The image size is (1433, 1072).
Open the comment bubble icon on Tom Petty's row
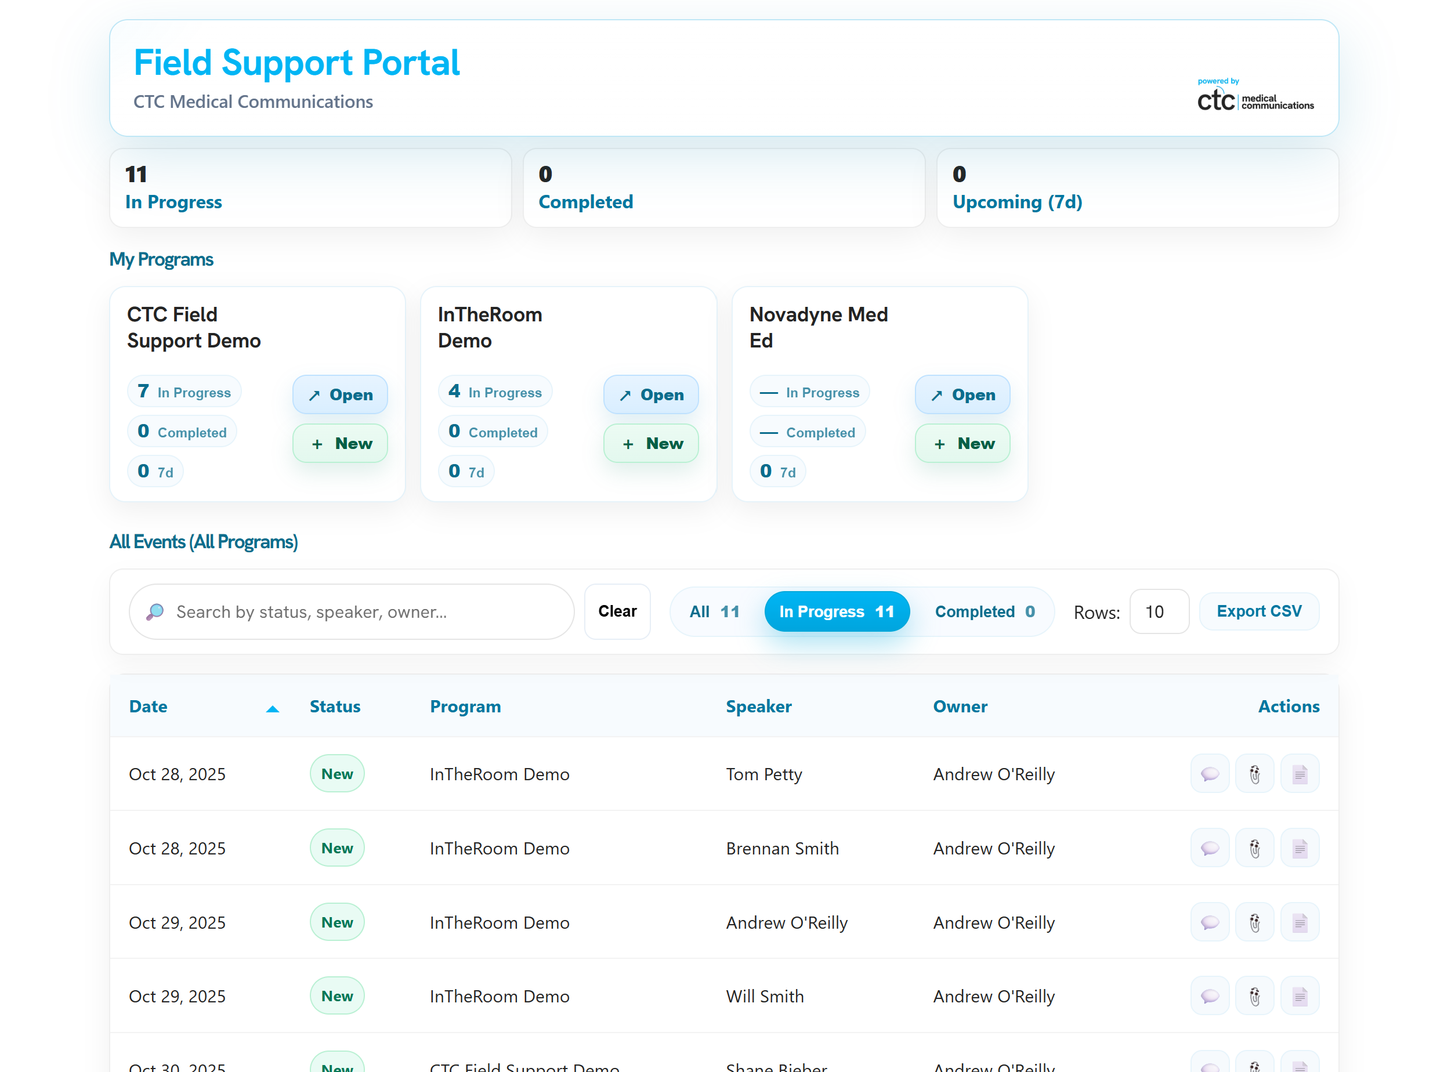(1209, 773)
